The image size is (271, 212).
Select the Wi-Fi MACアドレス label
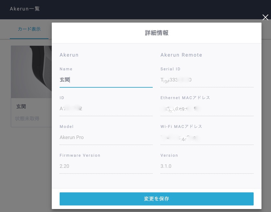[181, 126]
